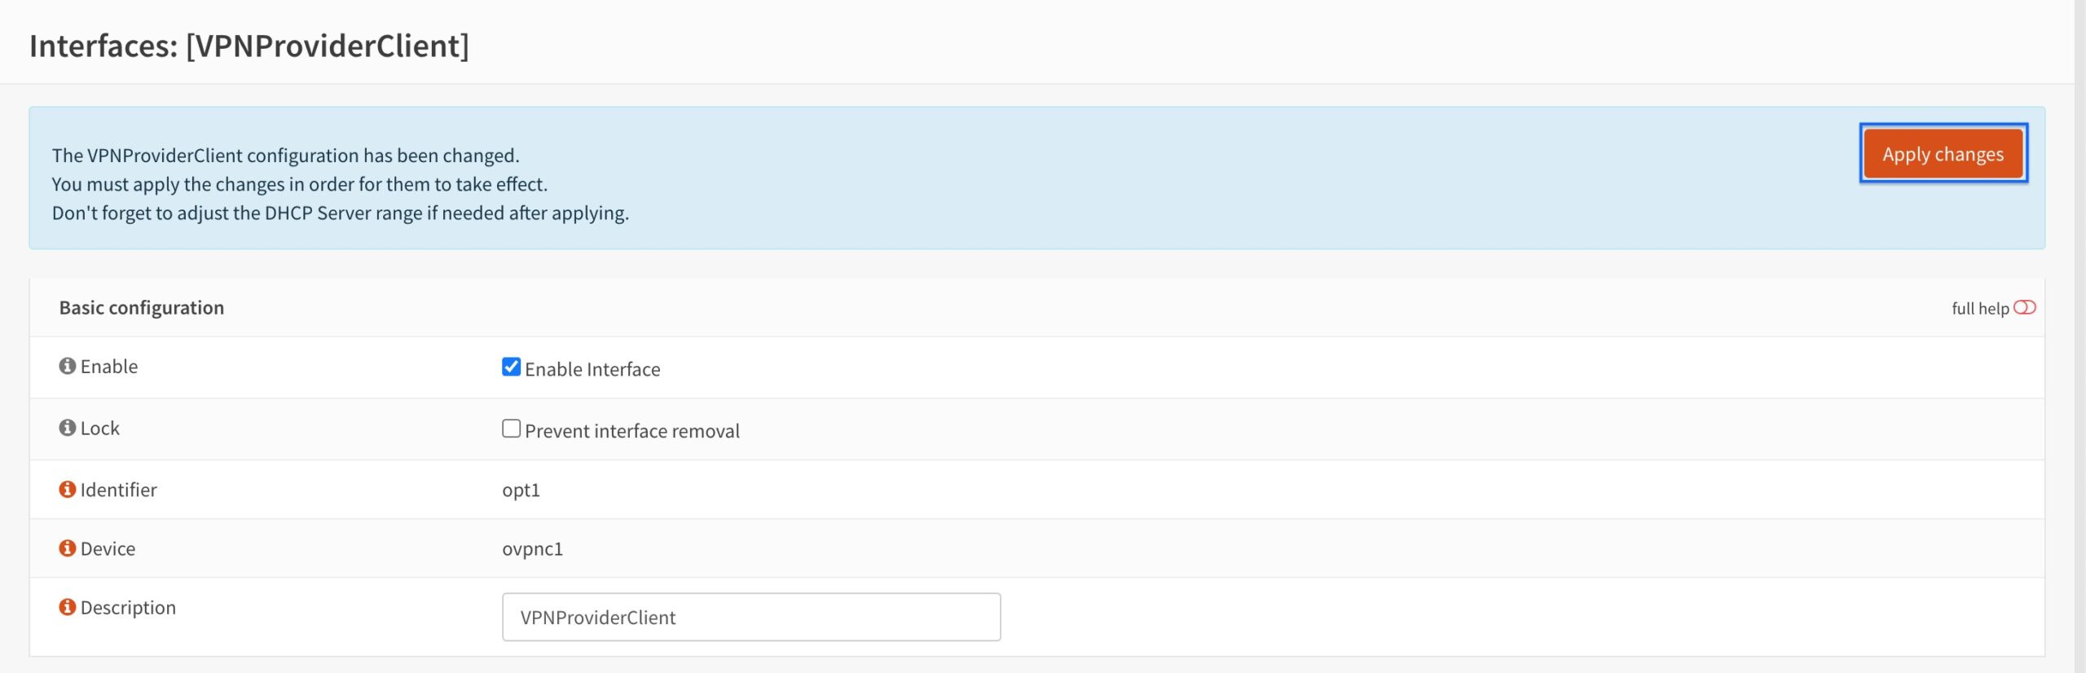This screenshot has width=2086, height=673.
Task: Show help via Identifier info icon
Action: tap(67, 489)
